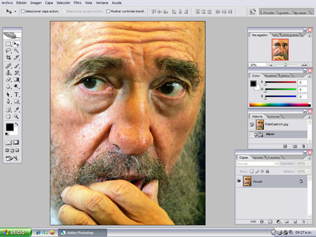Enable 'Seleccionar capa autom.' checkbox

[23, 11]
